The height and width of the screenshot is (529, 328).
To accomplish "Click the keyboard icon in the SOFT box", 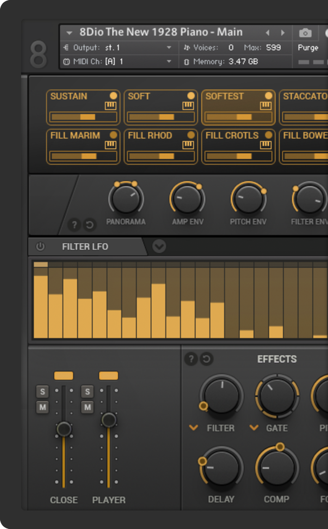I will [188, 106].
